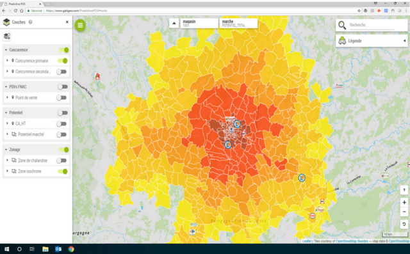Screen dimensions: 410x254
Task: Click the Leaflet attribution link
Action: pos(307,241)
